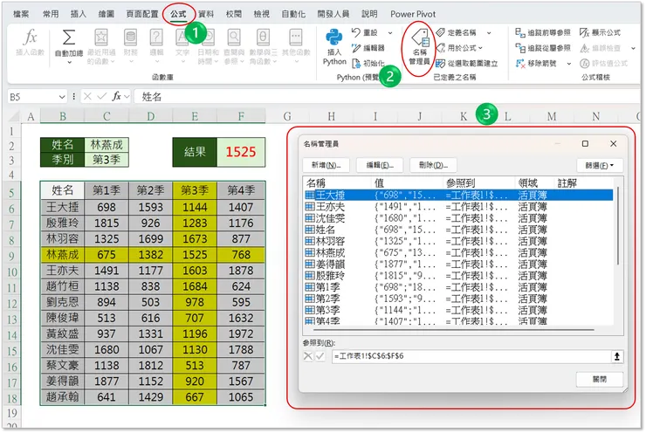The width and height of the screenshot is (646, 433).
Task: Click Error Checking icon
Action: point(585,48)
